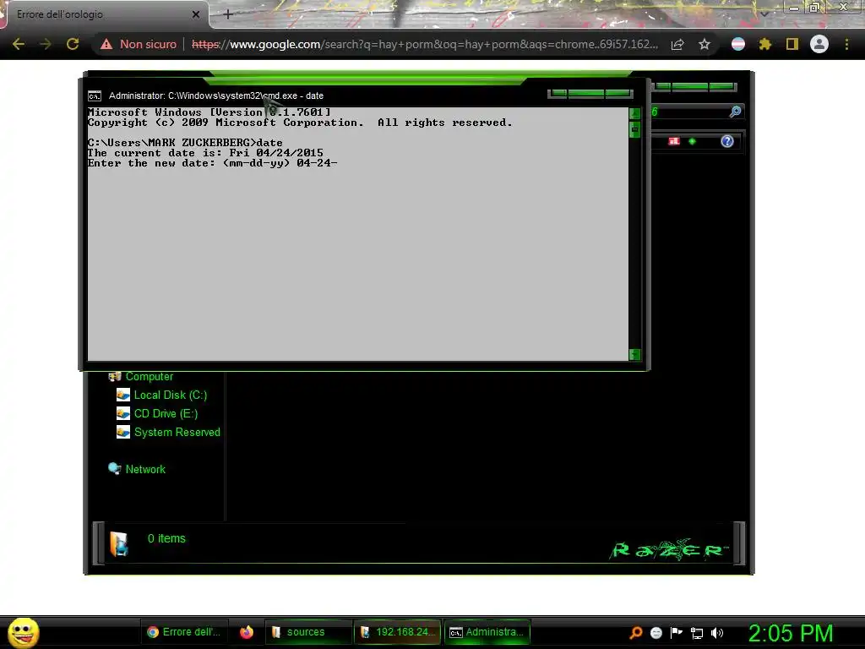Image resolution: width=865 pixels, height=649 pixels.
Task: Click the orange magnifier tray icon
Action: (636, 633)
